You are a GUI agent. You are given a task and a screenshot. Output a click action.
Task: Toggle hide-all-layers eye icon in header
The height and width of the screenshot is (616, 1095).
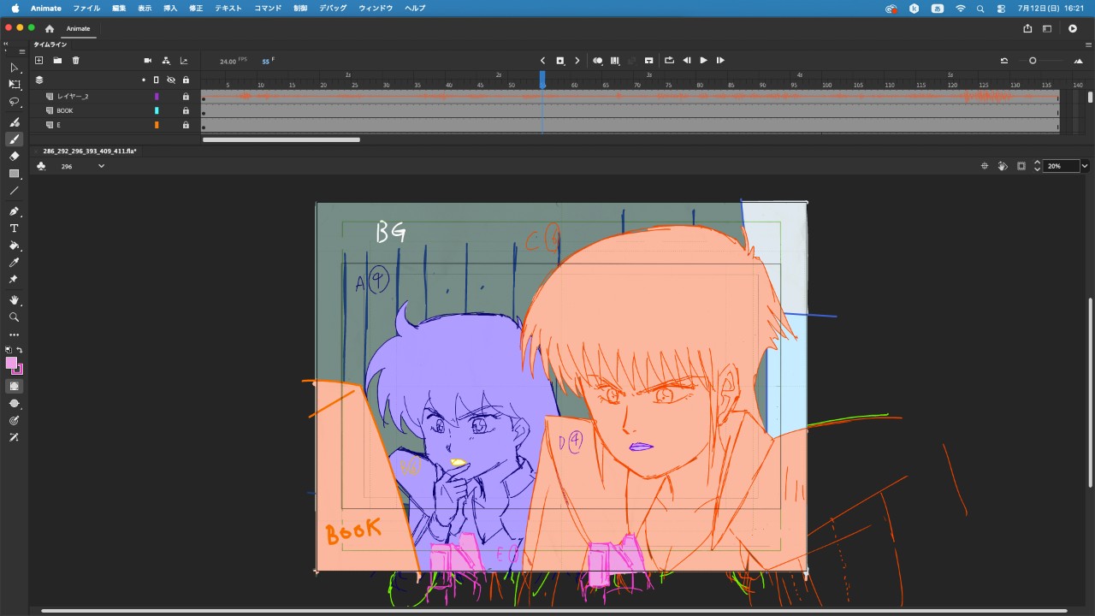pos(170,80)
